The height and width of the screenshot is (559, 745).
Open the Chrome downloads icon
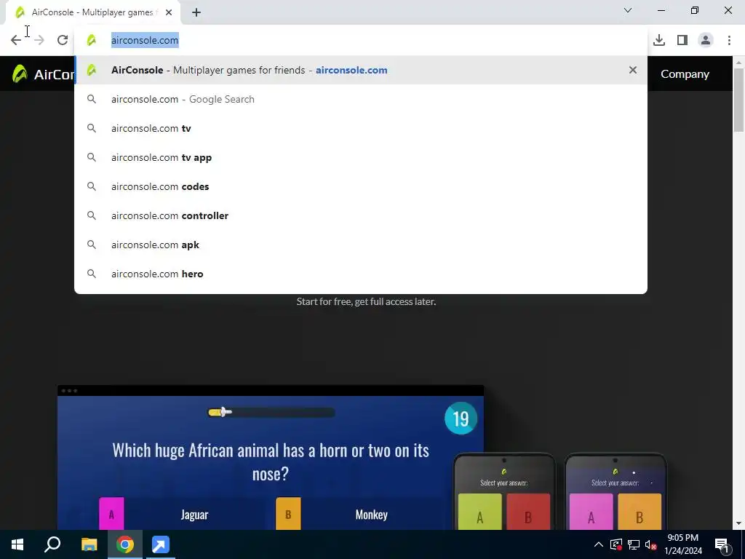click(x=659, y=40)
